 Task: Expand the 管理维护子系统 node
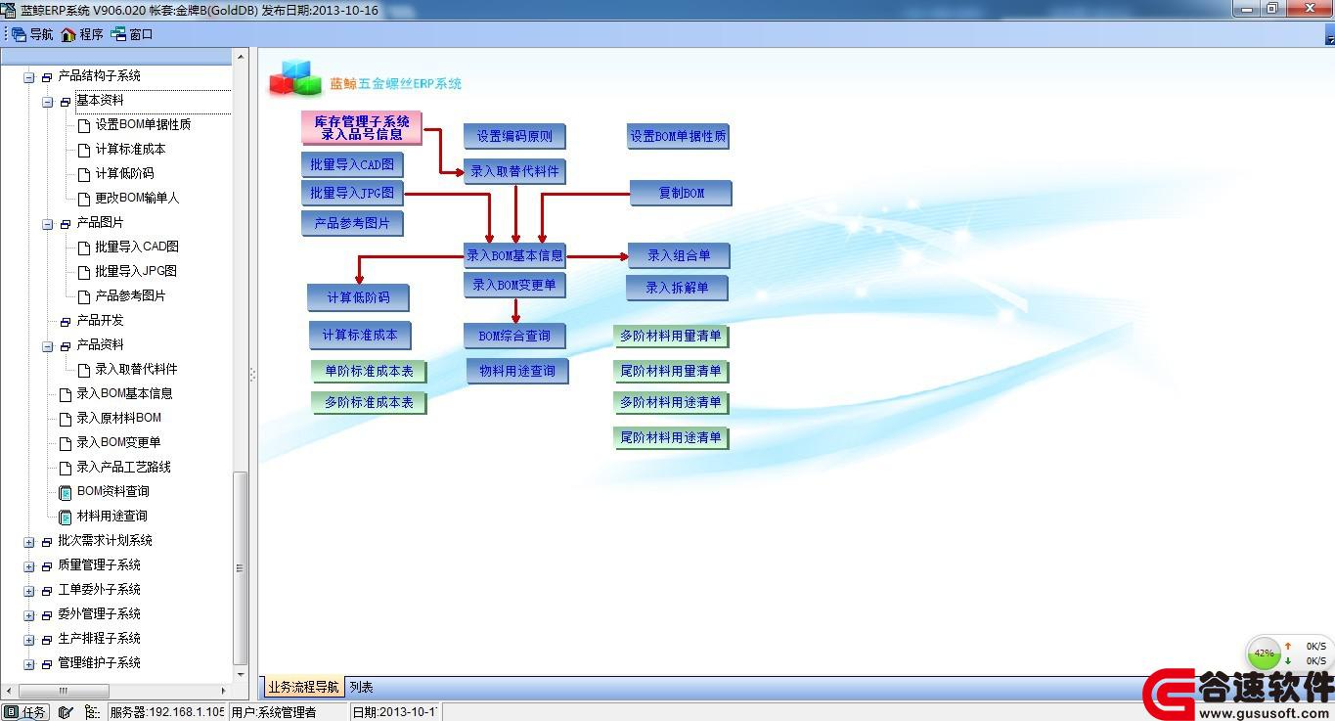(29, 663)
